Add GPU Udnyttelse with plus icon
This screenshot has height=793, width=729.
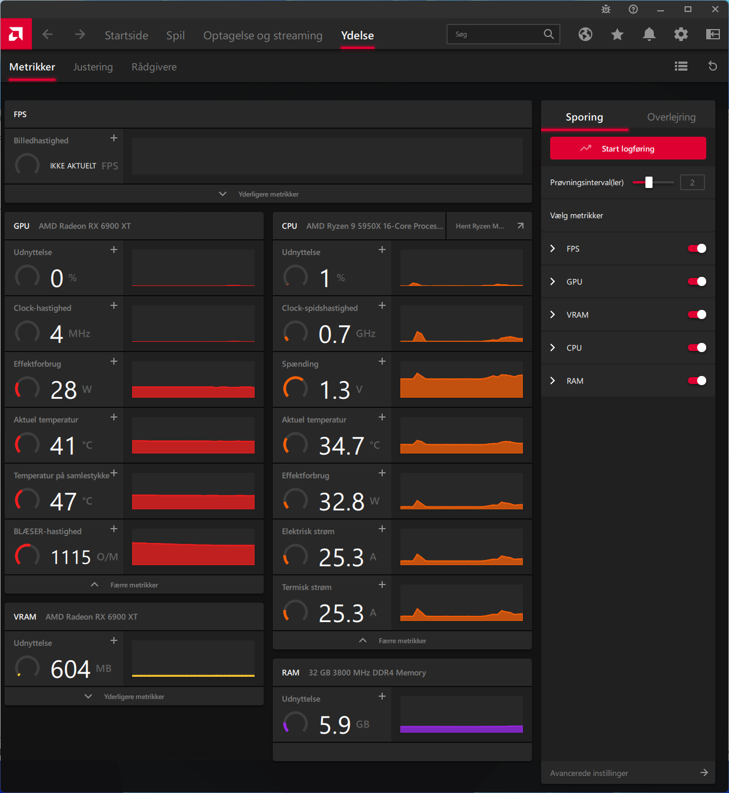point(114,250)
